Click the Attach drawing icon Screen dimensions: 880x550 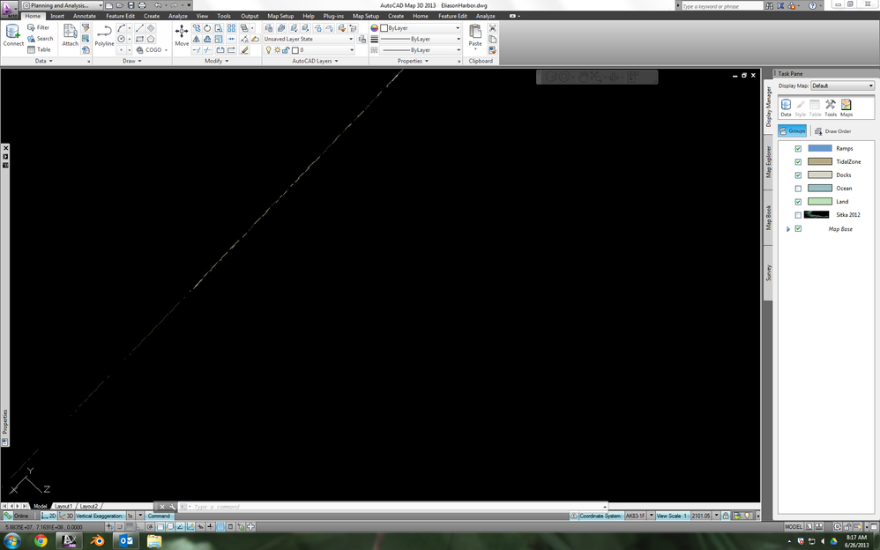(x=71, y=34)
